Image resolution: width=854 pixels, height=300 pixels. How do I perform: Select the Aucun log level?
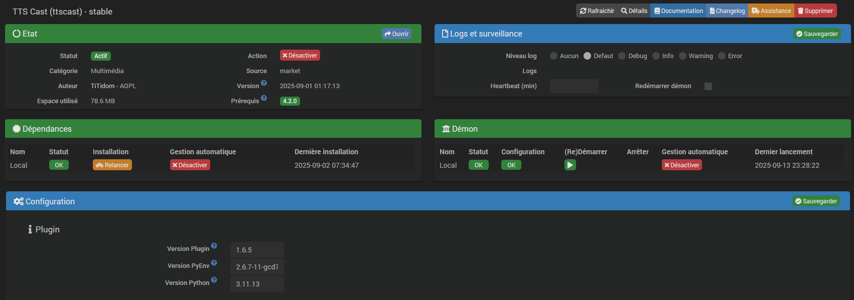[553, 56]
